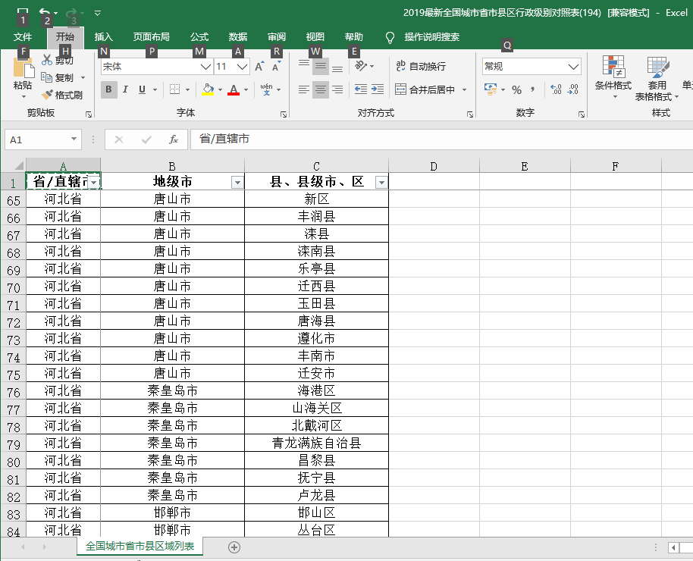Click Merge and Center (合并后居中)
Screen dimensions: 693x561
[425, 89]
